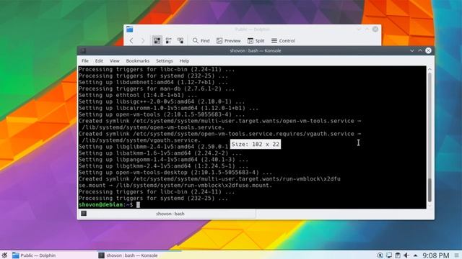Switch Dolphin to Compact view mode

(x=168, y=40)
